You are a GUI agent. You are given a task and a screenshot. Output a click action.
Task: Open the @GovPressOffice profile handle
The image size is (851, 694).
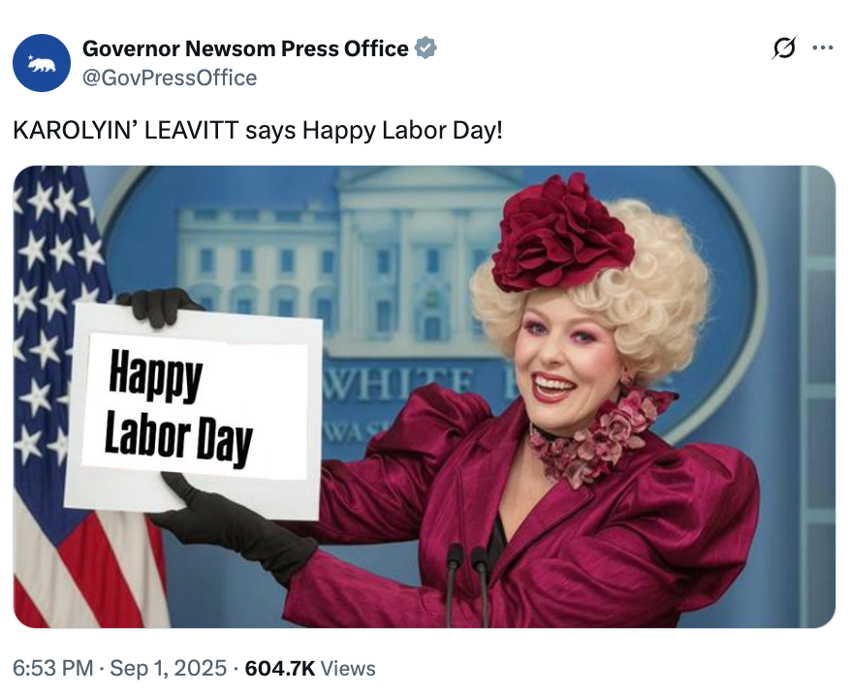point(171,78)
